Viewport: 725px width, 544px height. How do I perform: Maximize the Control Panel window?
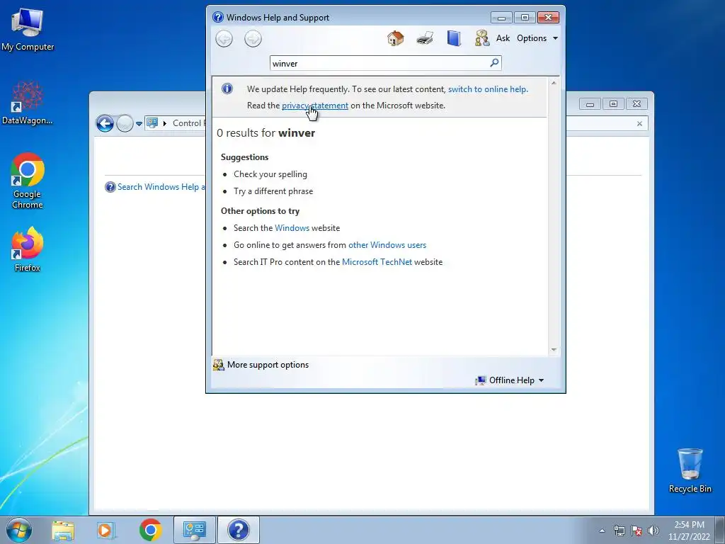(x=613, y=104)
